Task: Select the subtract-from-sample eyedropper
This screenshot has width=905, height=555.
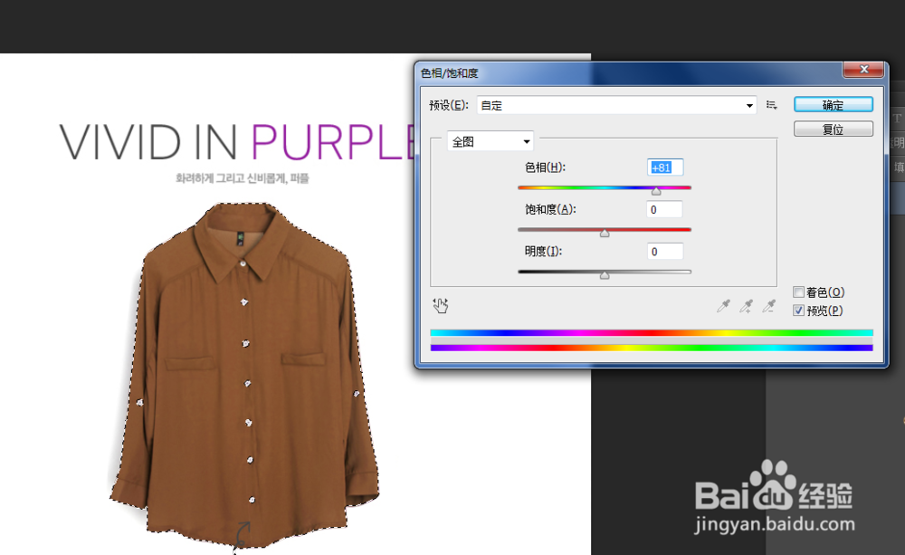Action: [768, 306]
